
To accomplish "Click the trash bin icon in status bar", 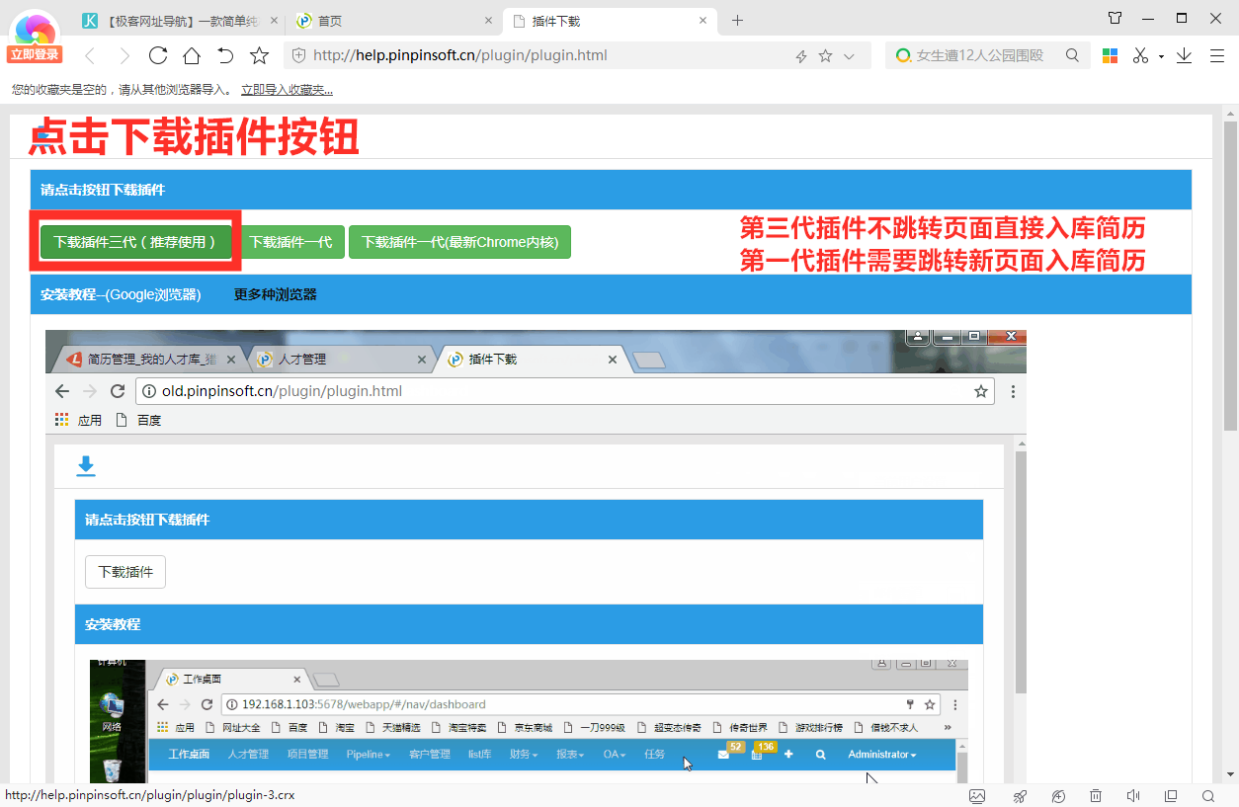I will tap(1096, 796).
